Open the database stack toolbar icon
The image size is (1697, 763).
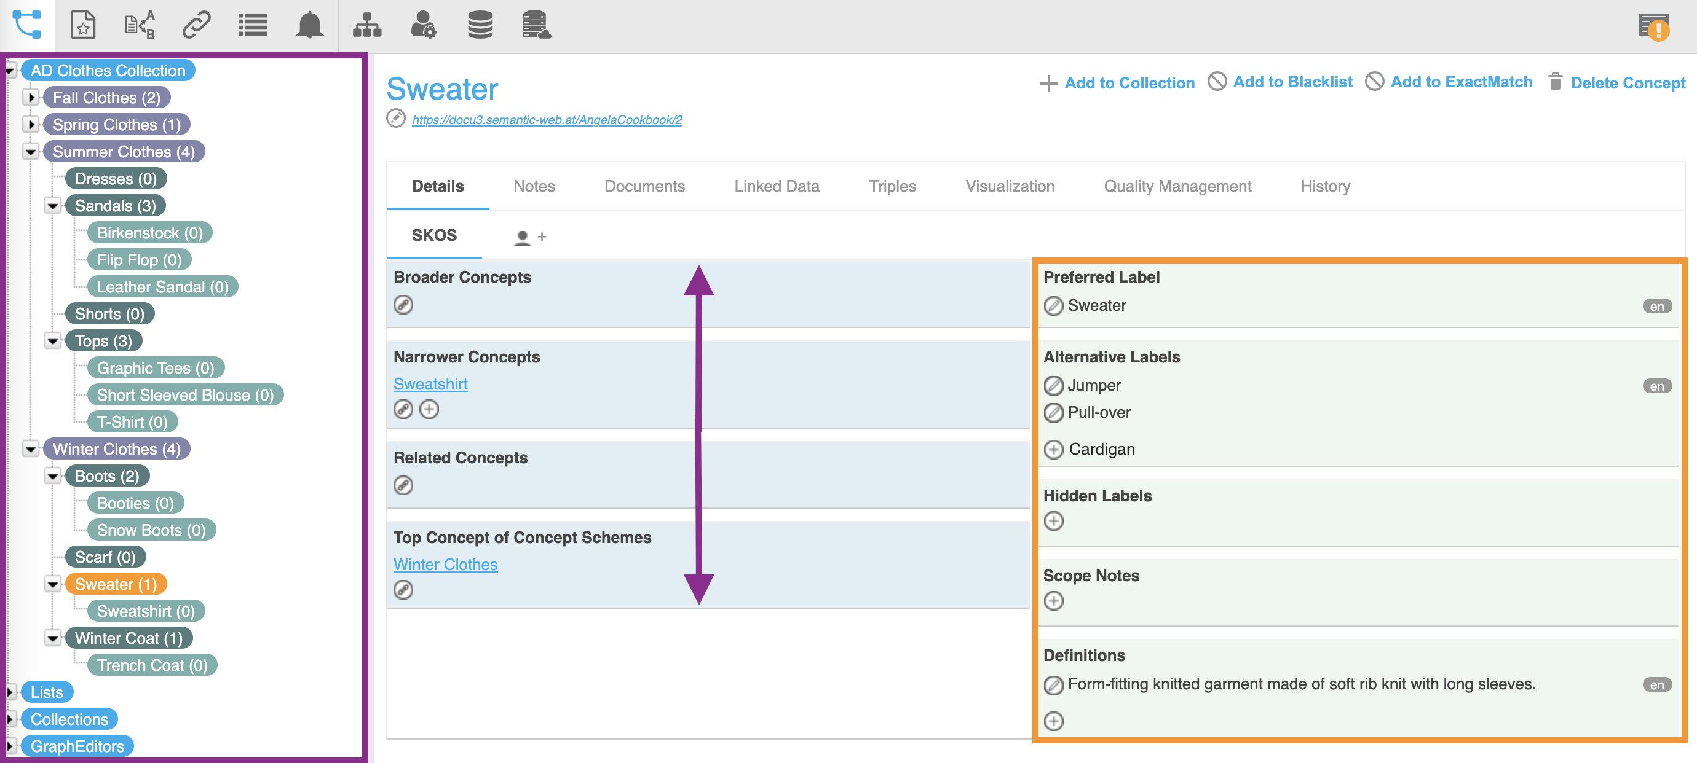[480, 25]
